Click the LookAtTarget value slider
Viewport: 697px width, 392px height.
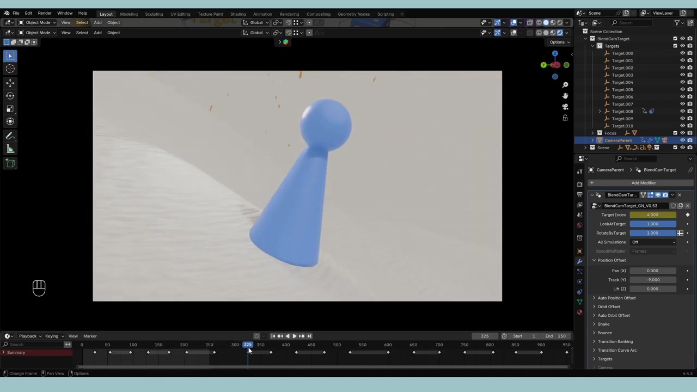pyautogui.click(x=652, y=224)
